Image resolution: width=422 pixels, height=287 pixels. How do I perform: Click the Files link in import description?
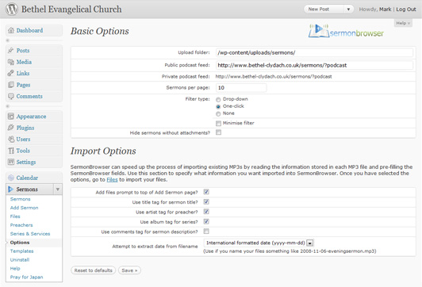coord(112,180)
